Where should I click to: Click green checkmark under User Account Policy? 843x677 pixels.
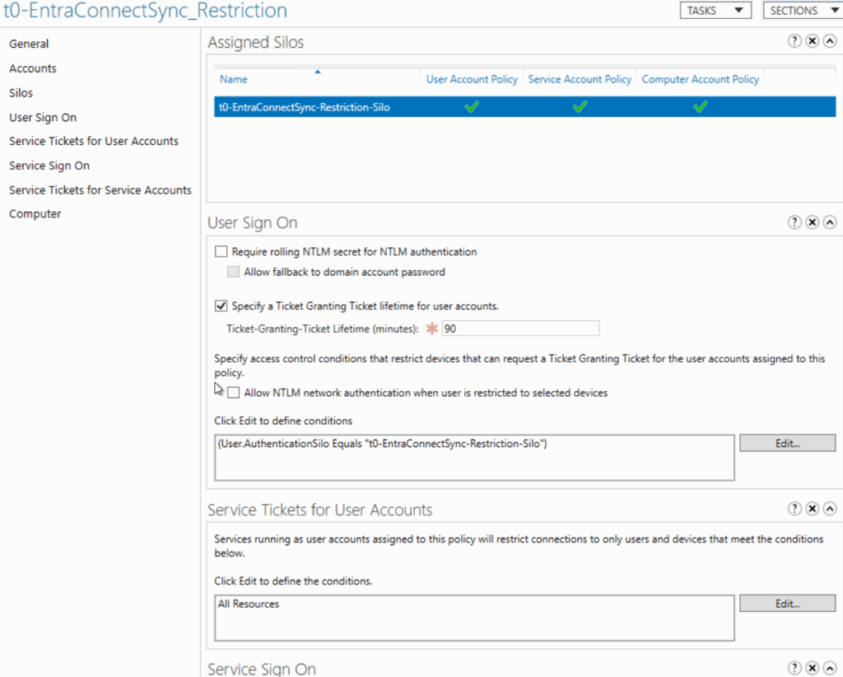click(x=472, y=107)
